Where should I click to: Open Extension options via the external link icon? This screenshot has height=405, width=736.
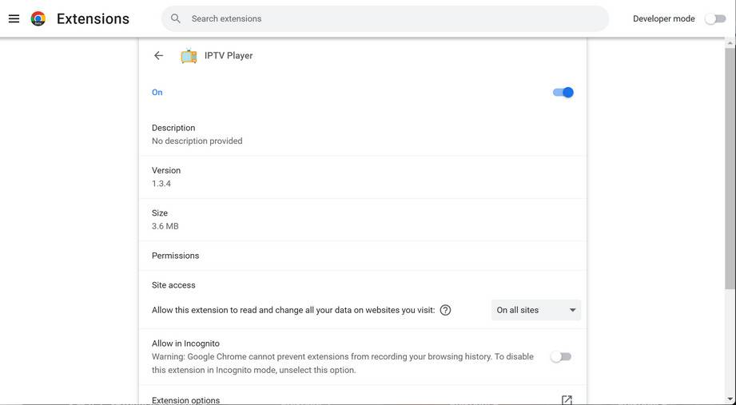pos(567,399)
